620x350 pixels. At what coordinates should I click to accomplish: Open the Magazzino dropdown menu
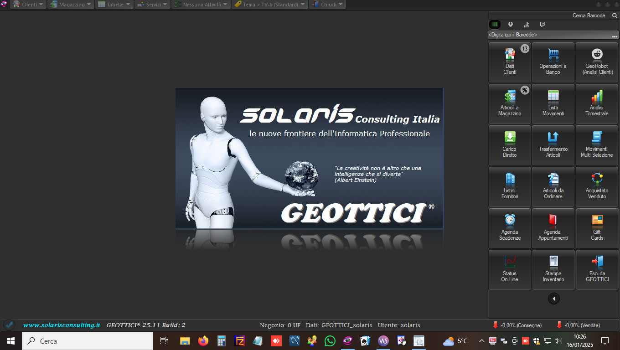coord(70,5)
